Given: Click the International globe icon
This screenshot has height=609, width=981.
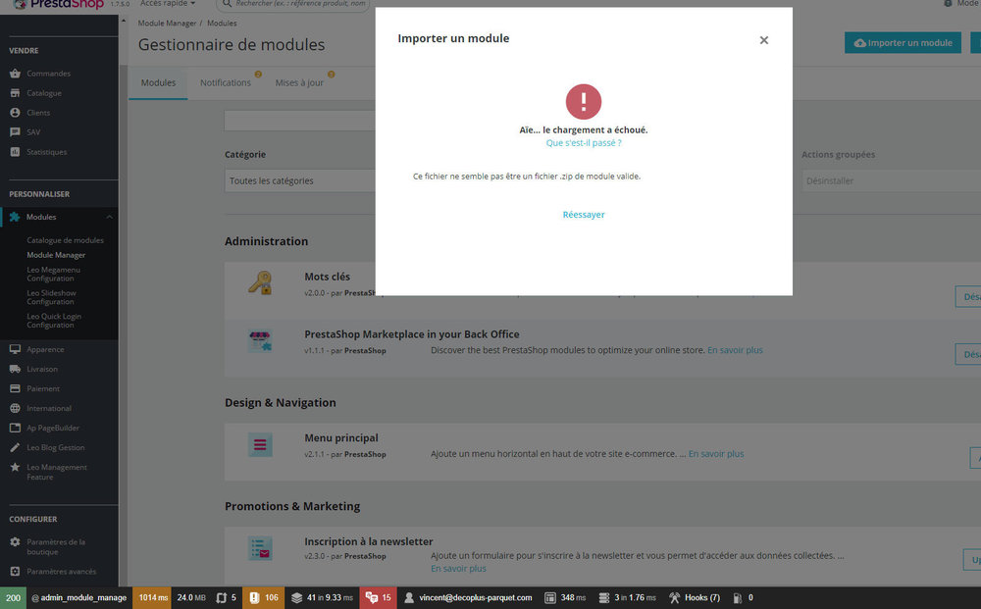Looking at the screenshot, I should [15, 408].
